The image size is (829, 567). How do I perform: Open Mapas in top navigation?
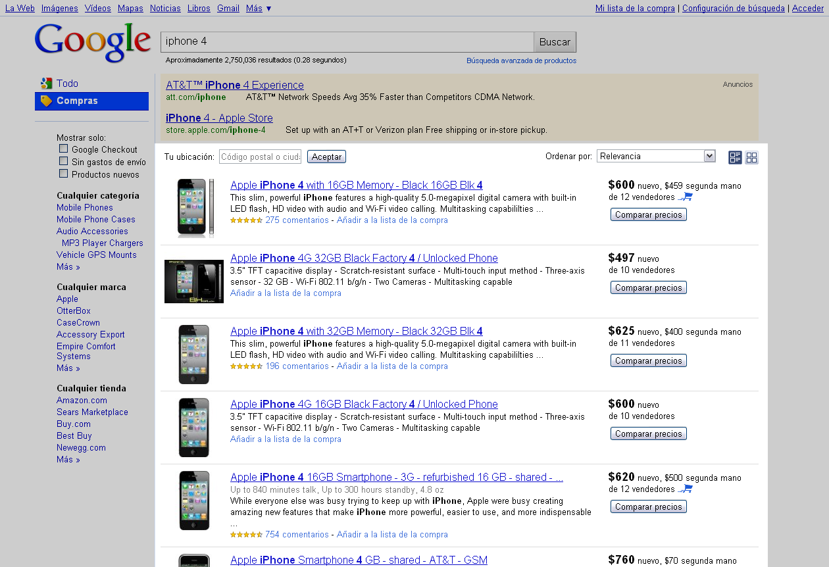pyautogui.click(x=130, y=8)
